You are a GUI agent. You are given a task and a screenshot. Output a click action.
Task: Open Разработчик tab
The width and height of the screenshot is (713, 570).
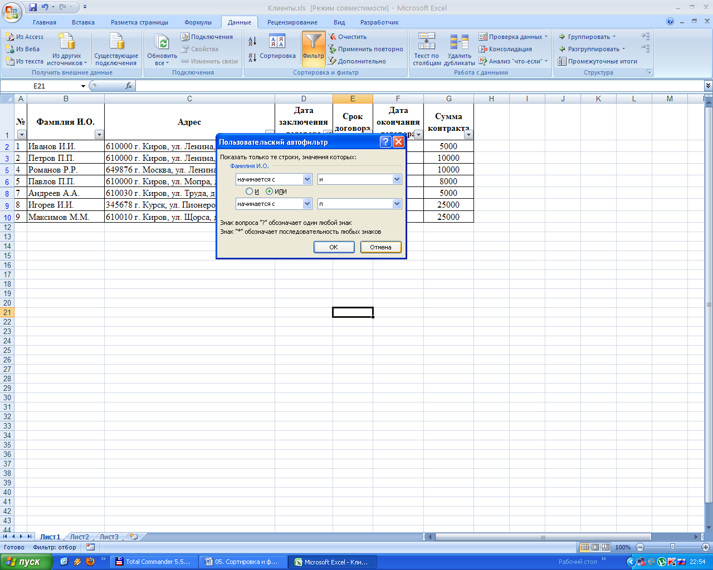[379, 22]
